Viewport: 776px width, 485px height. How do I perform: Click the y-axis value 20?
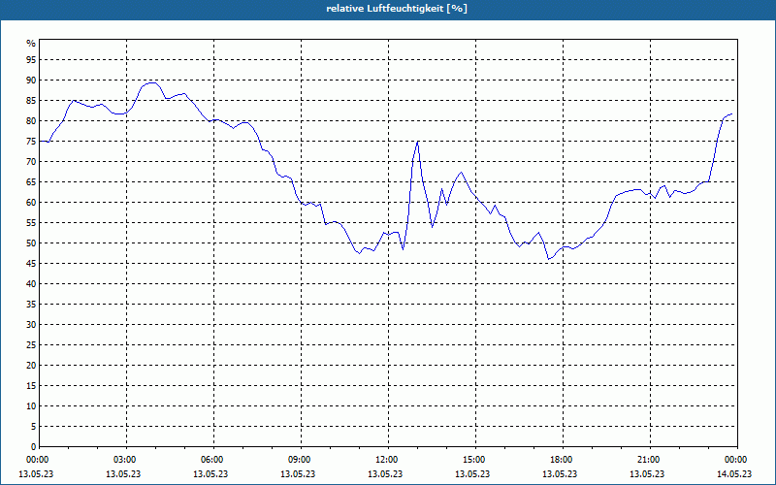pos(31,366)
